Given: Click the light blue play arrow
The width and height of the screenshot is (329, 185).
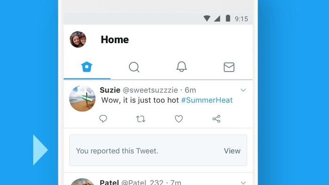Looking at the screenshot, I should [x=40, y=150].
